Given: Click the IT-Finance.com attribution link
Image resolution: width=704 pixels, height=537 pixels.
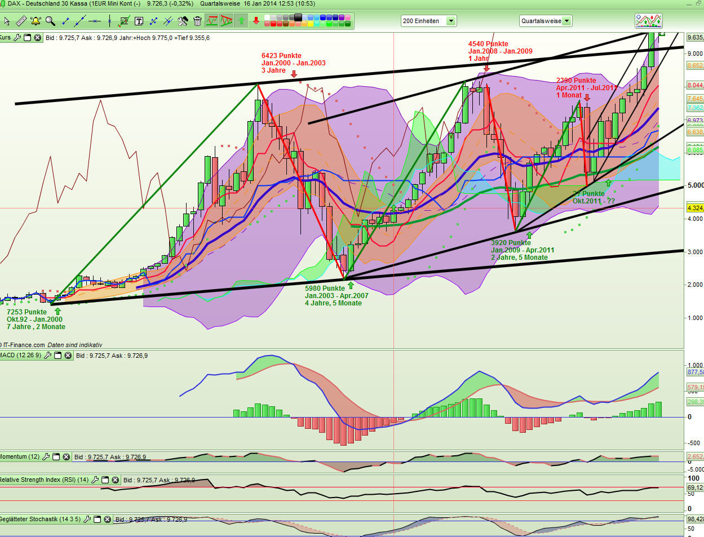Looking at the screenshot, I should (24, 345).
